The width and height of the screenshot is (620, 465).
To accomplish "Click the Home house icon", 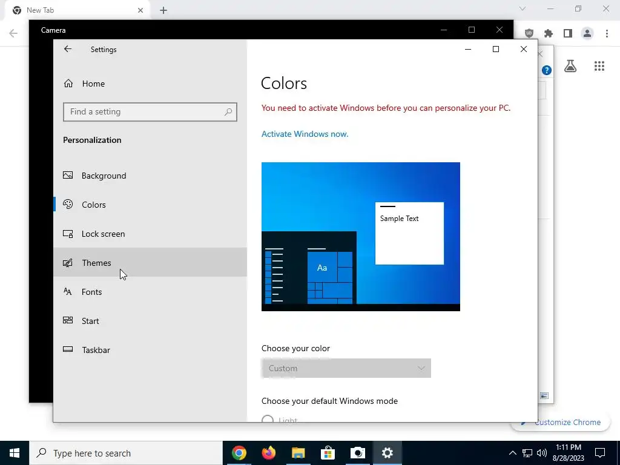I will (x=68, y=83).
